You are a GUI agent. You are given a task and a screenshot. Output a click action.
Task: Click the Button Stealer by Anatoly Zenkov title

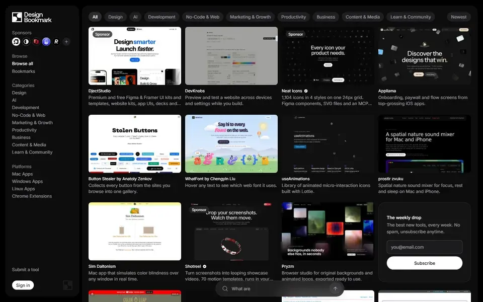tap(120, 179)
